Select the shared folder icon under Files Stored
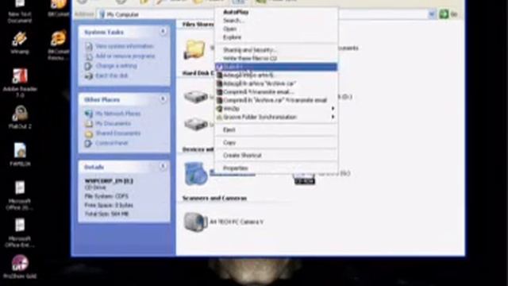 click(194, 49)
